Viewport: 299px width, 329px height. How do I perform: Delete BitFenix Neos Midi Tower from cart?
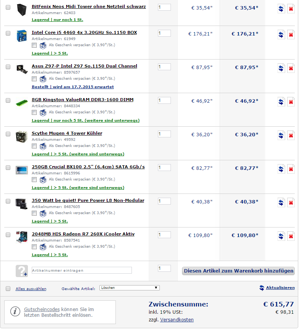(291, 9)
